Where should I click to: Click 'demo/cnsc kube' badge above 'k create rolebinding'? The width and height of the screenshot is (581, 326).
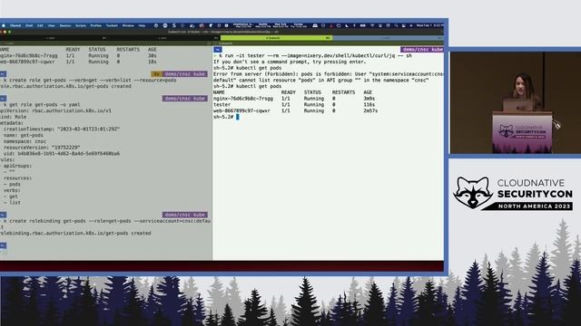184,215
